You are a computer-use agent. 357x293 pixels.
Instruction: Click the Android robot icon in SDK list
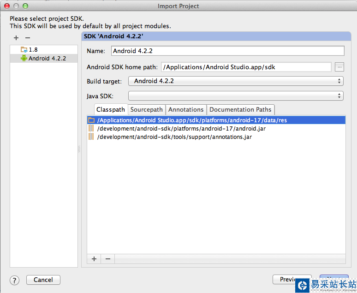[24, 58]
